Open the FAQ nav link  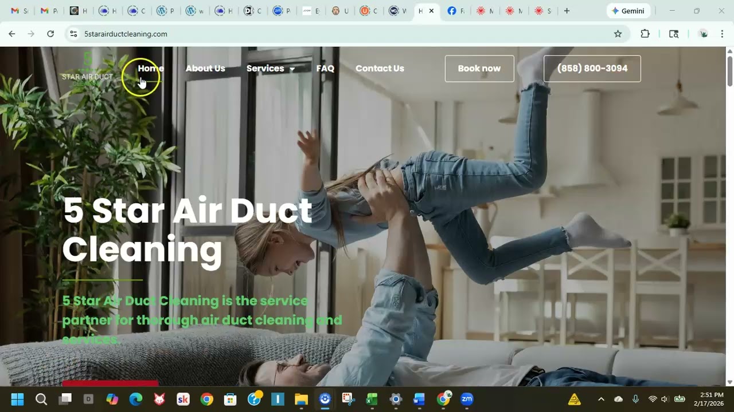(x=325, y=68)
